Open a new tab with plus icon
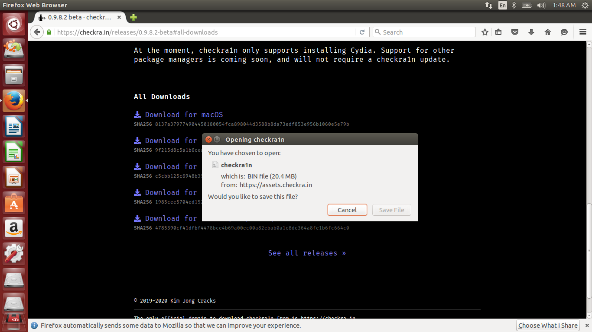This screenshot has width=592, height=332. coord(133,17)
